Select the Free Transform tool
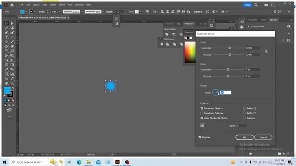This screenshot has height=166, width=296. pyautogui.click(x=12, y=55)
